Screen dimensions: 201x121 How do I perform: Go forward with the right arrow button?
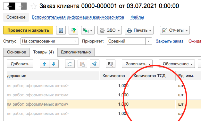tap(21, 6)
